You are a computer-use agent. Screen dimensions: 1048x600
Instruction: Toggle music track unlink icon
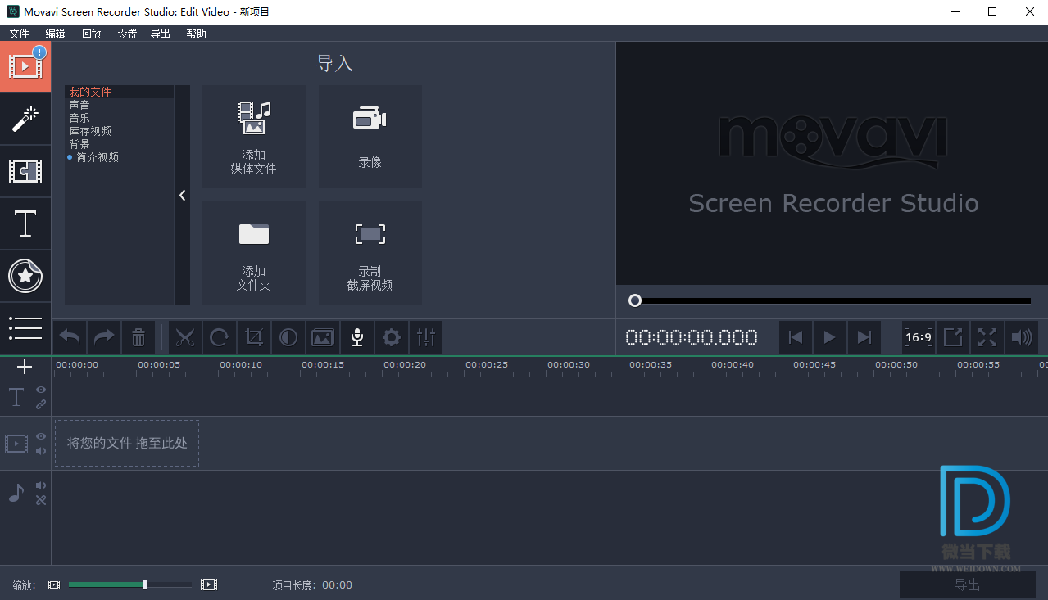(x=41, y=500)
